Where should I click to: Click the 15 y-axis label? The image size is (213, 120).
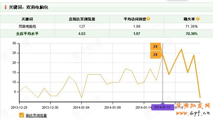pyautogui.click(x=14, y=73)
